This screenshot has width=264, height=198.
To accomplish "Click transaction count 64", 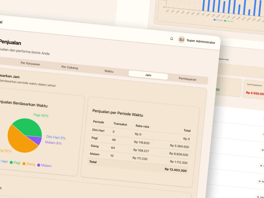I will [x=113, y=148].
